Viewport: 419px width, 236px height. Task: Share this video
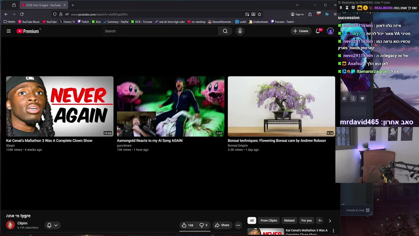tap(222, 225)
